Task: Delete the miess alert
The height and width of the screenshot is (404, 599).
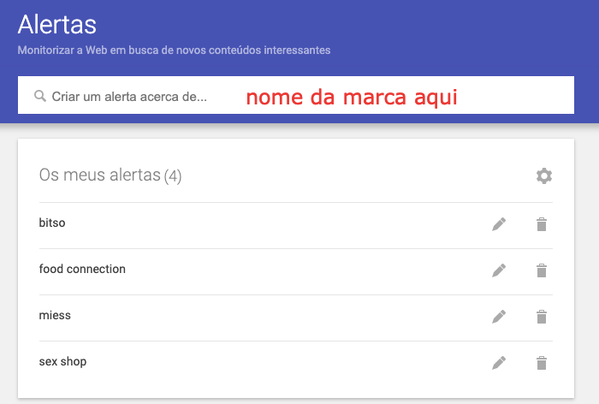Action: point(542,317)
